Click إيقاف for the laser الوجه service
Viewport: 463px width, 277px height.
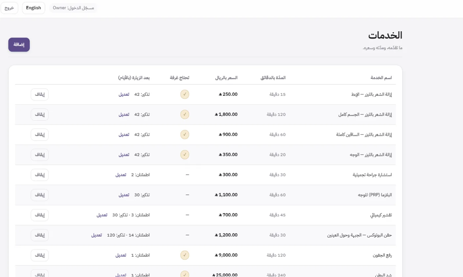pos(40,155)
